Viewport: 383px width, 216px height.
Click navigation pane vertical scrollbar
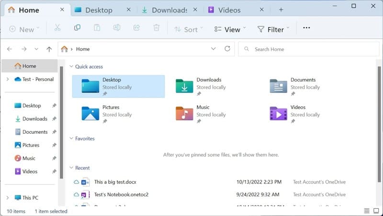click(61, 123)
